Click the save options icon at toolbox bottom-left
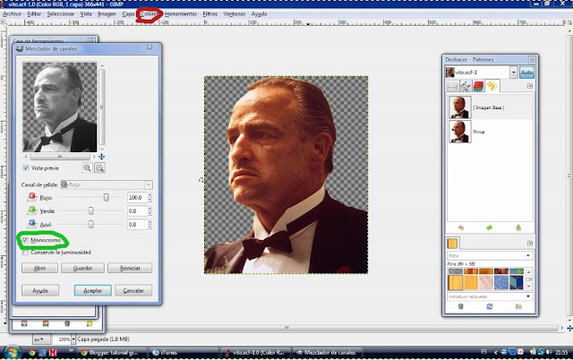This screenshot has width=573, height=360. point(24,323)
